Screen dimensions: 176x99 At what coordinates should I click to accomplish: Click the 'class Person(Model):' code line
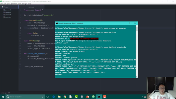(33, 20)
